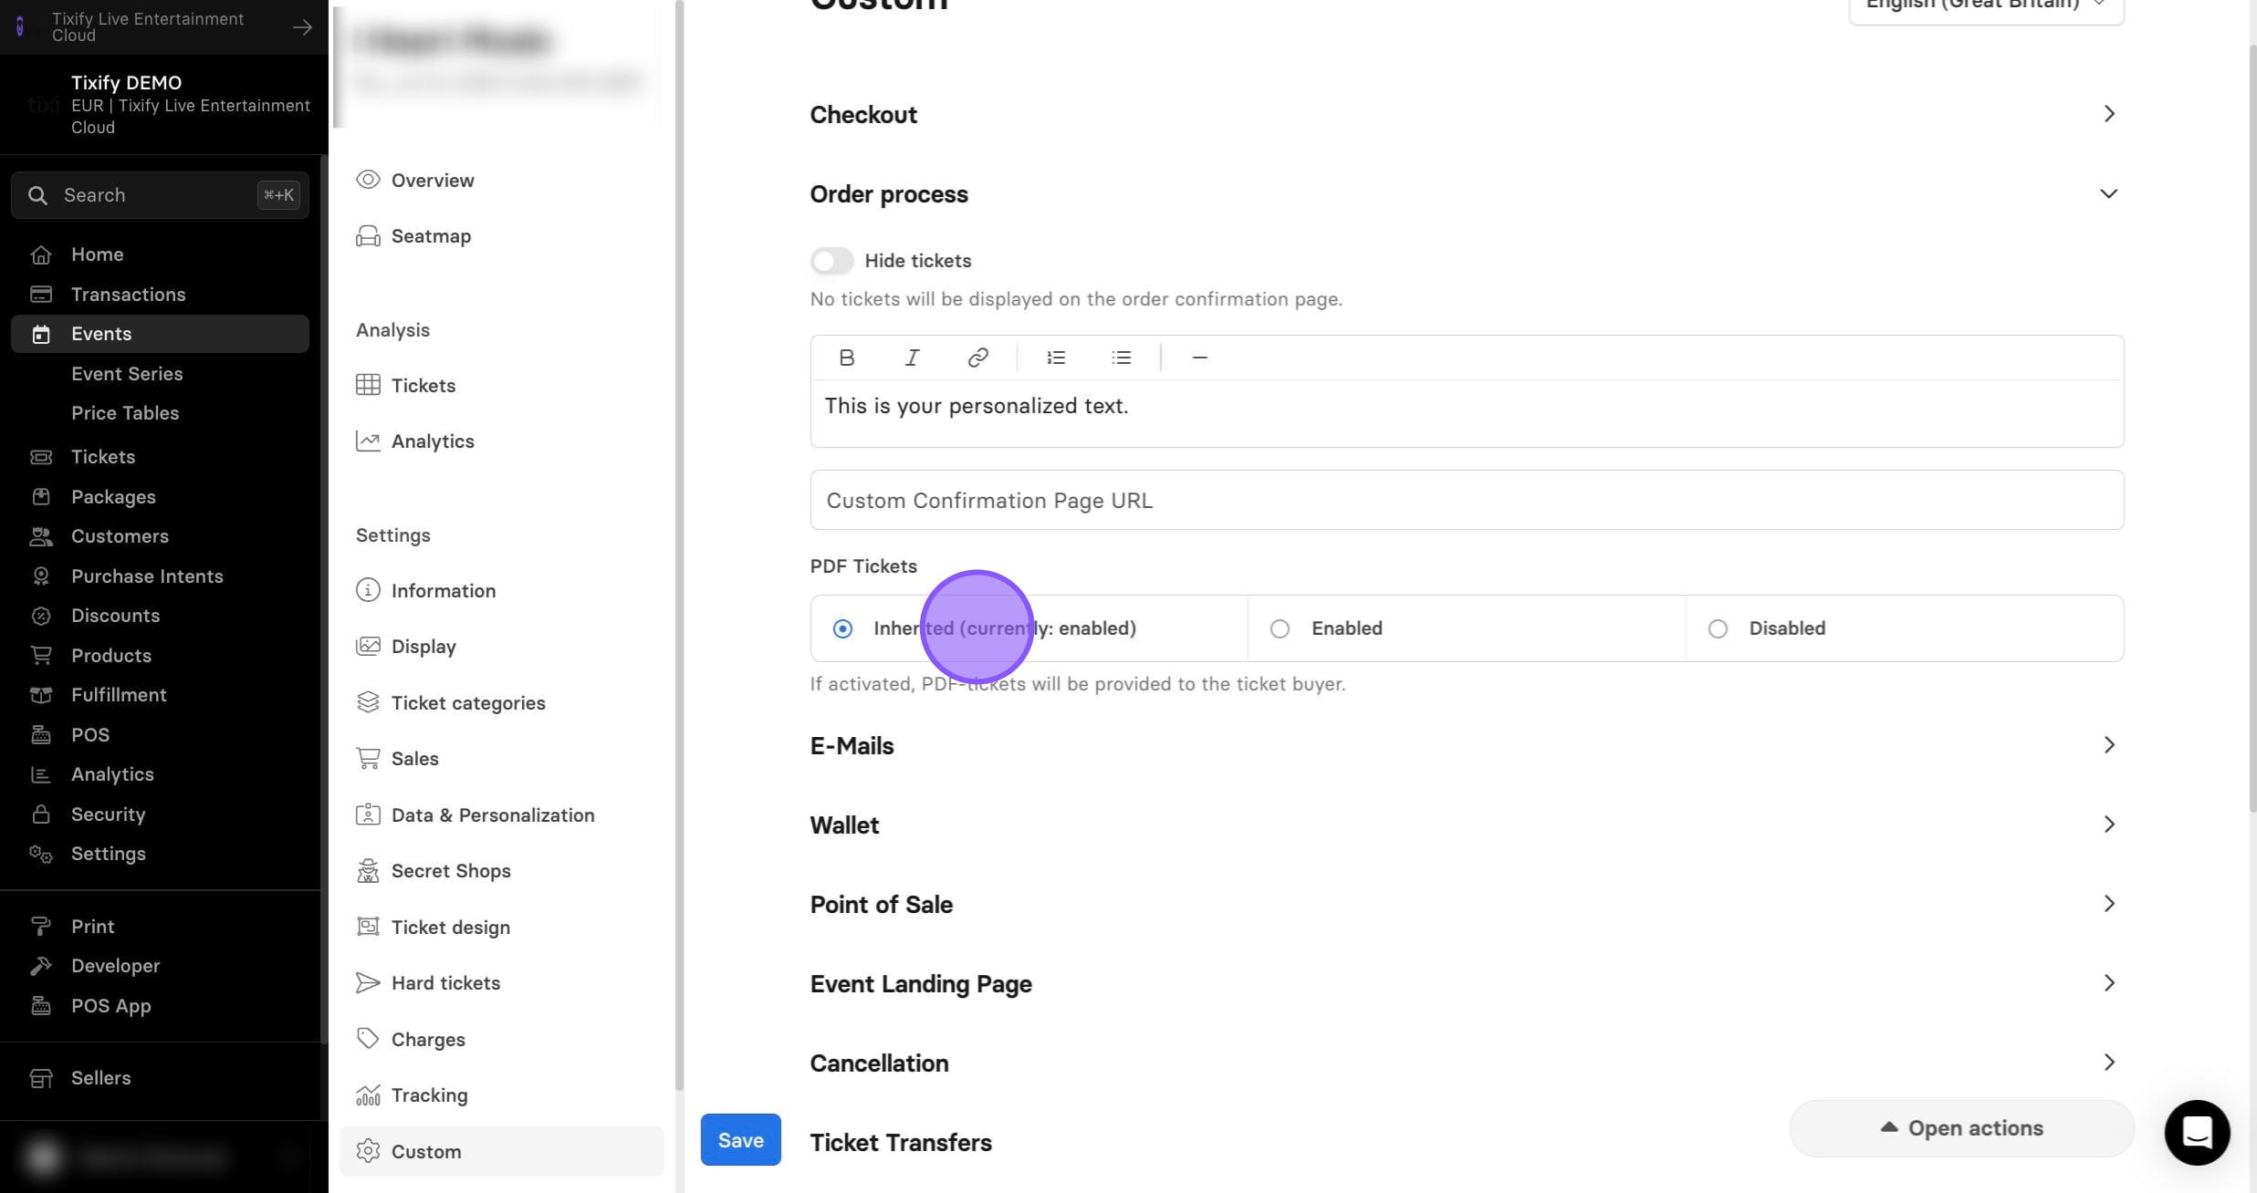Click the Custom Confirmation Page URL field

coord(1467,500)
